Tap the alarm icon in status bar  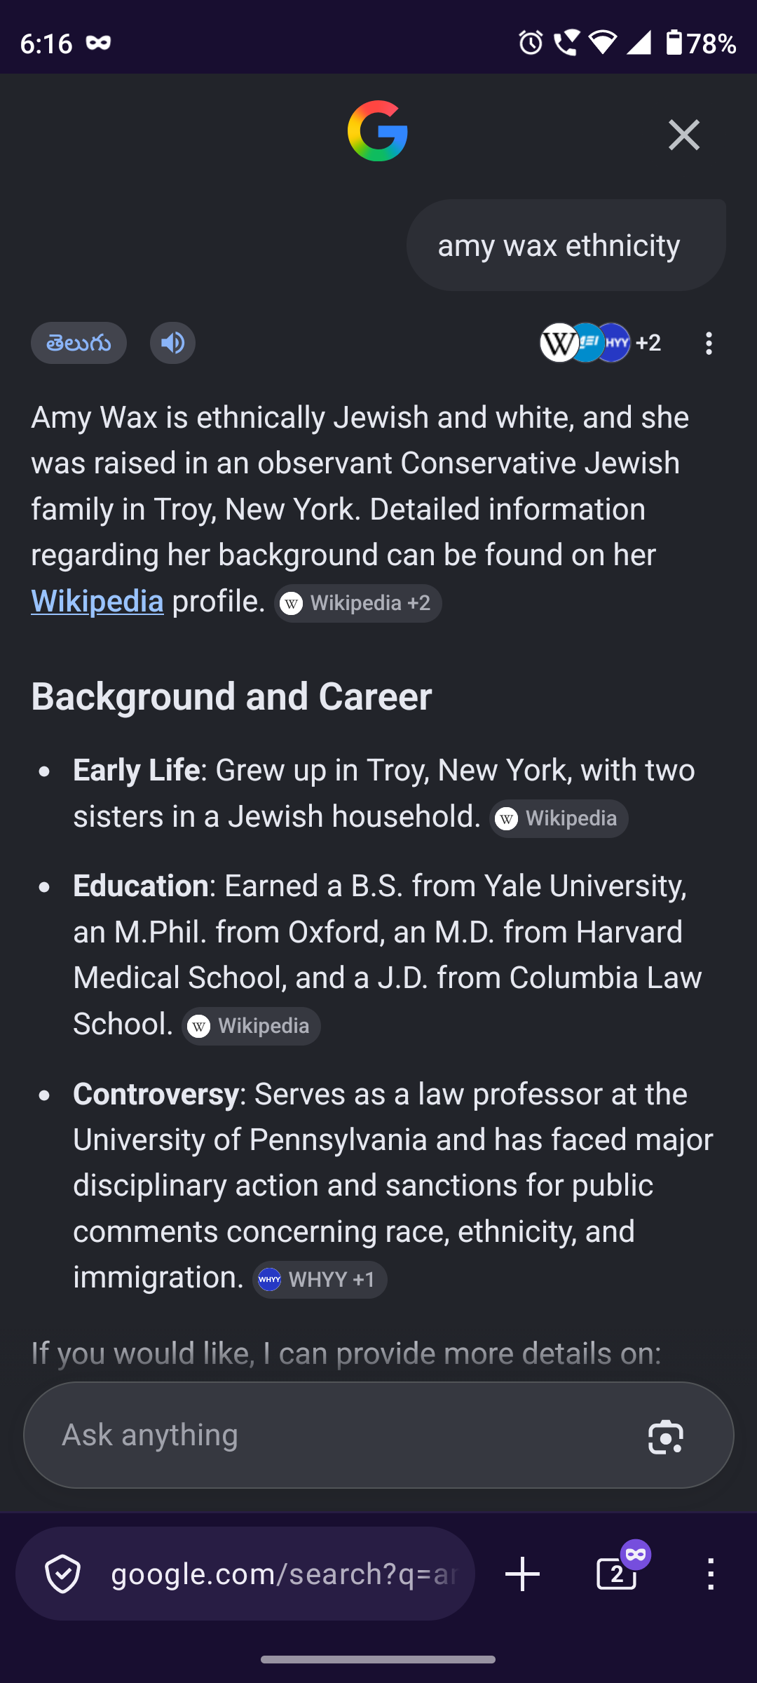tap(531, 43)
